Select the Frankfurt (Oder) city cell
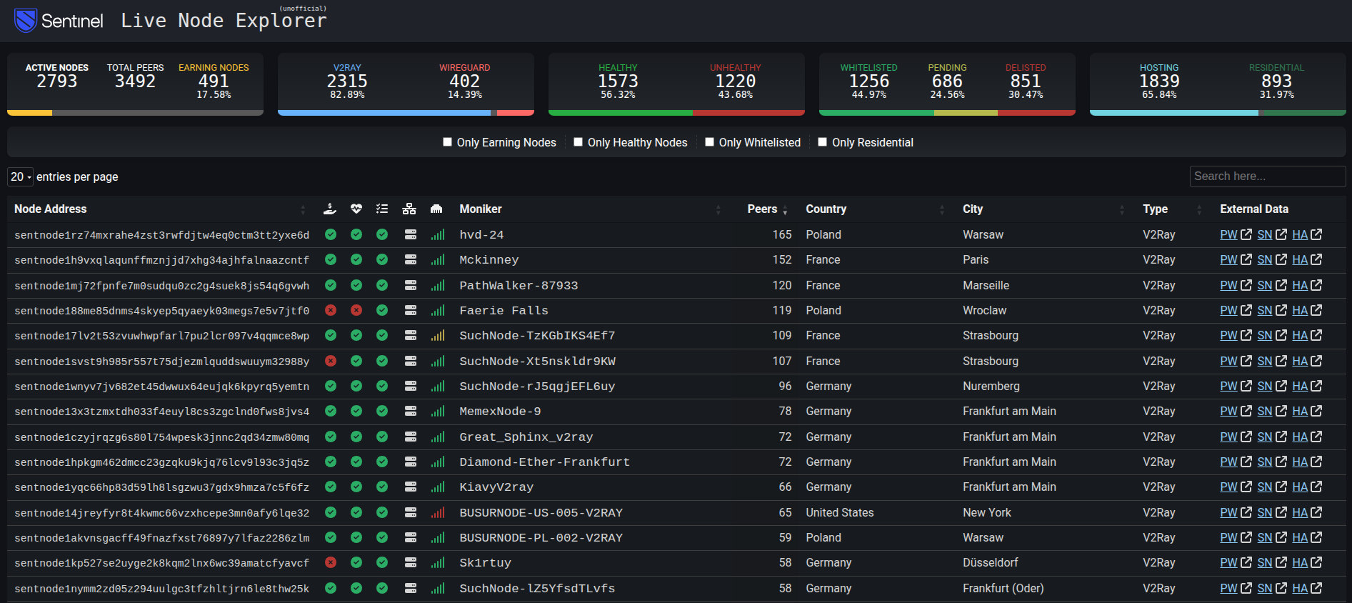This screenshot has height=603, width=1352. 1003,588
